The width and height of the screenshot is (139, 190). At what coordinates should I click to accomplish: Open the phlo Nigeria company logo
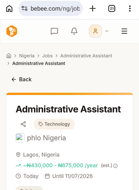[x=20, y=138]
